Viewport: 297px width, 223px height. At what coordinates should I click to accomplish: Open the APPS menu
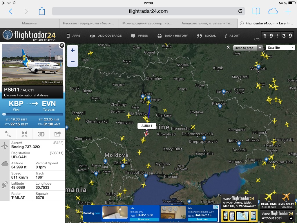point(73,36)
